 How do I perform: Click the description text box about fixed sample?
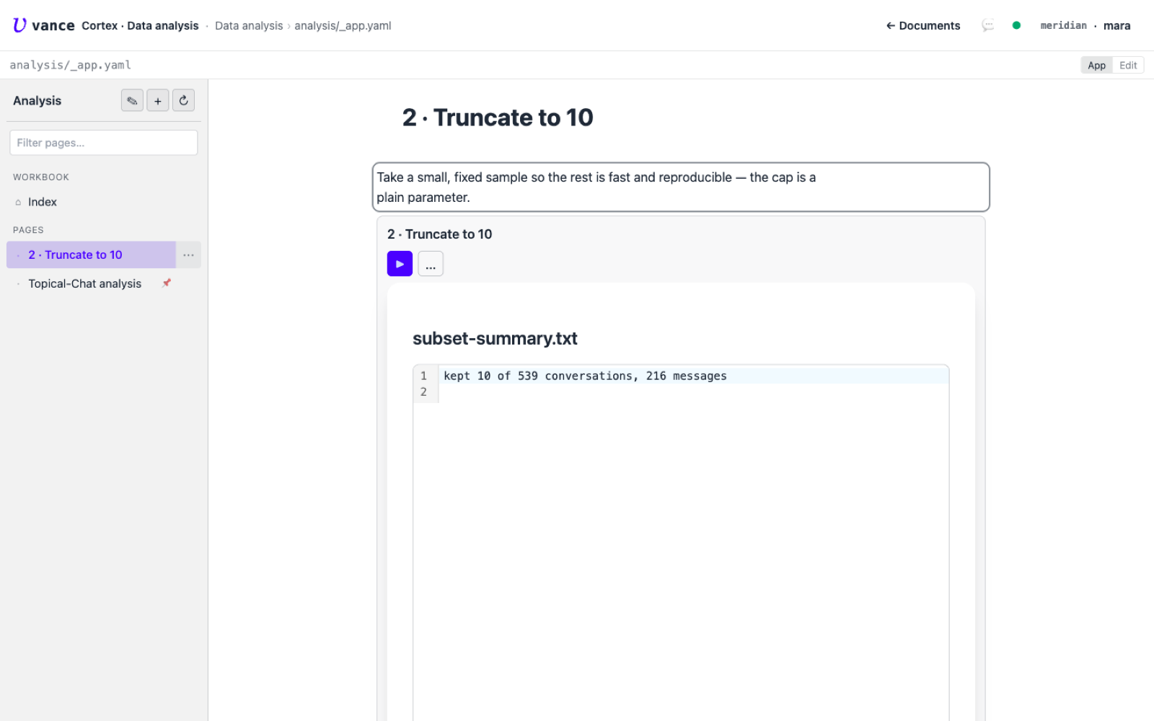click(x=681, y=187)
